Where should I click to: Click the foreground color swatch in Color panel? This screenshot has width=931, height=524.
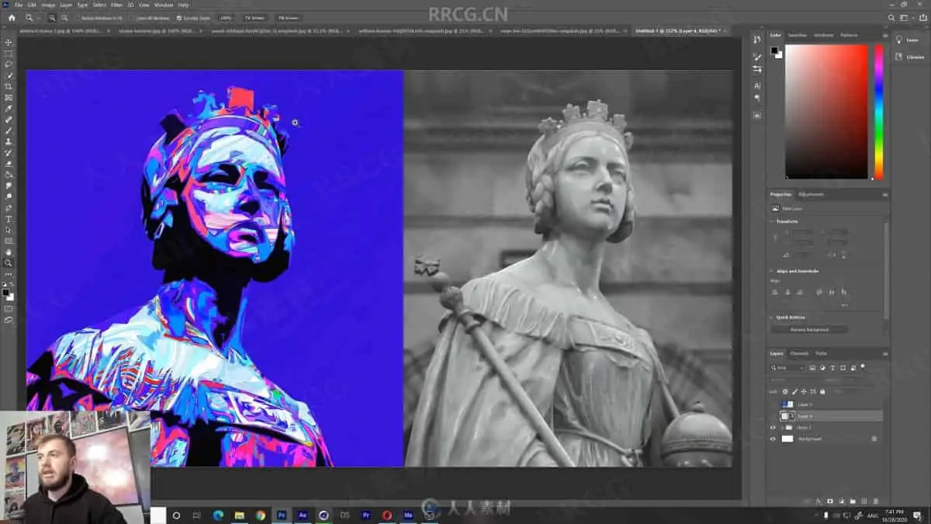774,50
